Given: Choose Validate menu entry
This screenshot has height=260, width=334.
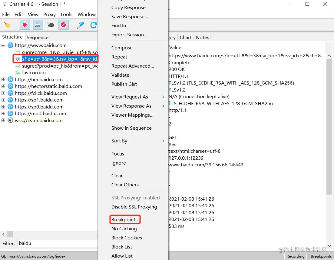Looking at the screenshot, I should pyautogui.click(x=120, y=75).
